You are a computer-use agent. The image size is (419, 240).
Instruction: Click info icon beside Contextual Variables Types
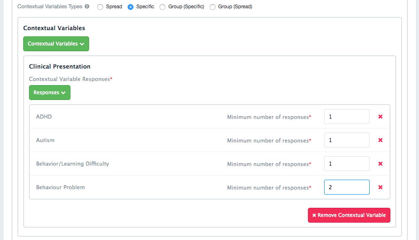(87, 6)
